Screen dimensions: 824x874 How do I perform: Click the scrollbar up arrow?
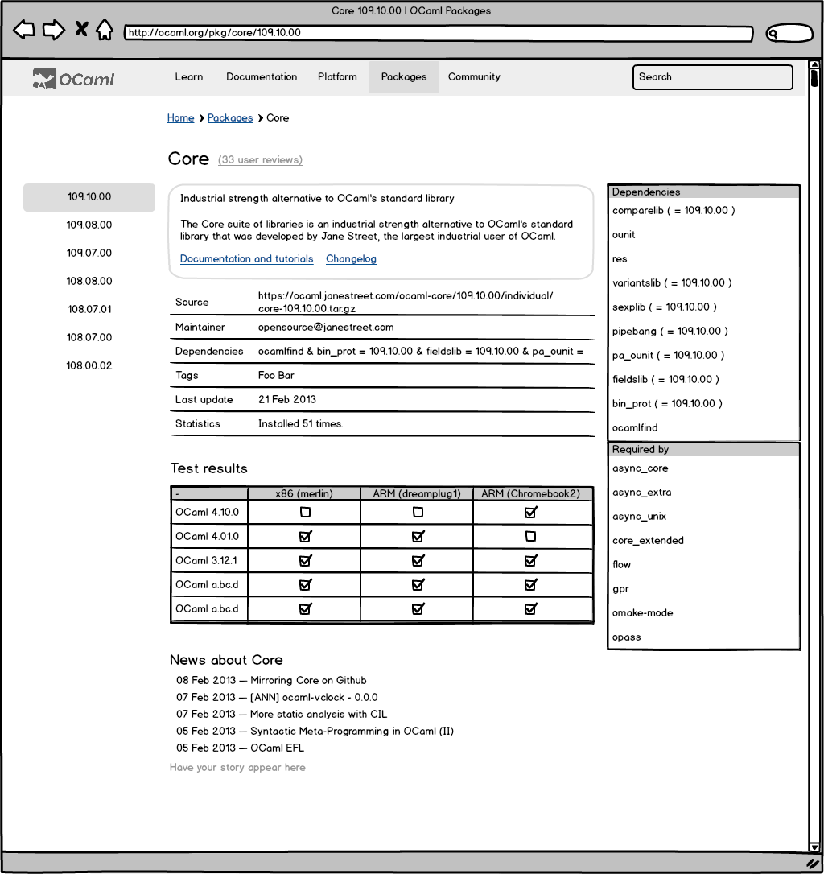[x=814, y=64]
